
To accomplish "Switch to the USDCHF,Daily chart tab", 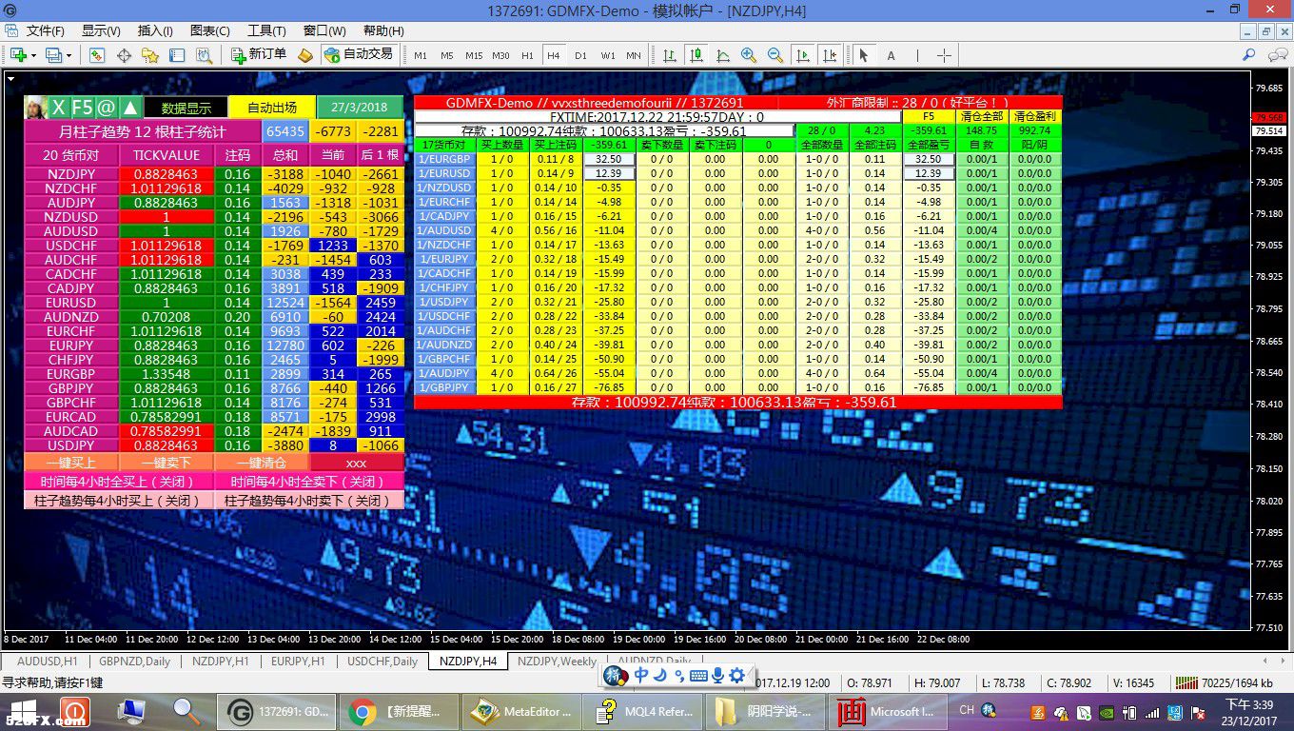I will tap(382, 661).
